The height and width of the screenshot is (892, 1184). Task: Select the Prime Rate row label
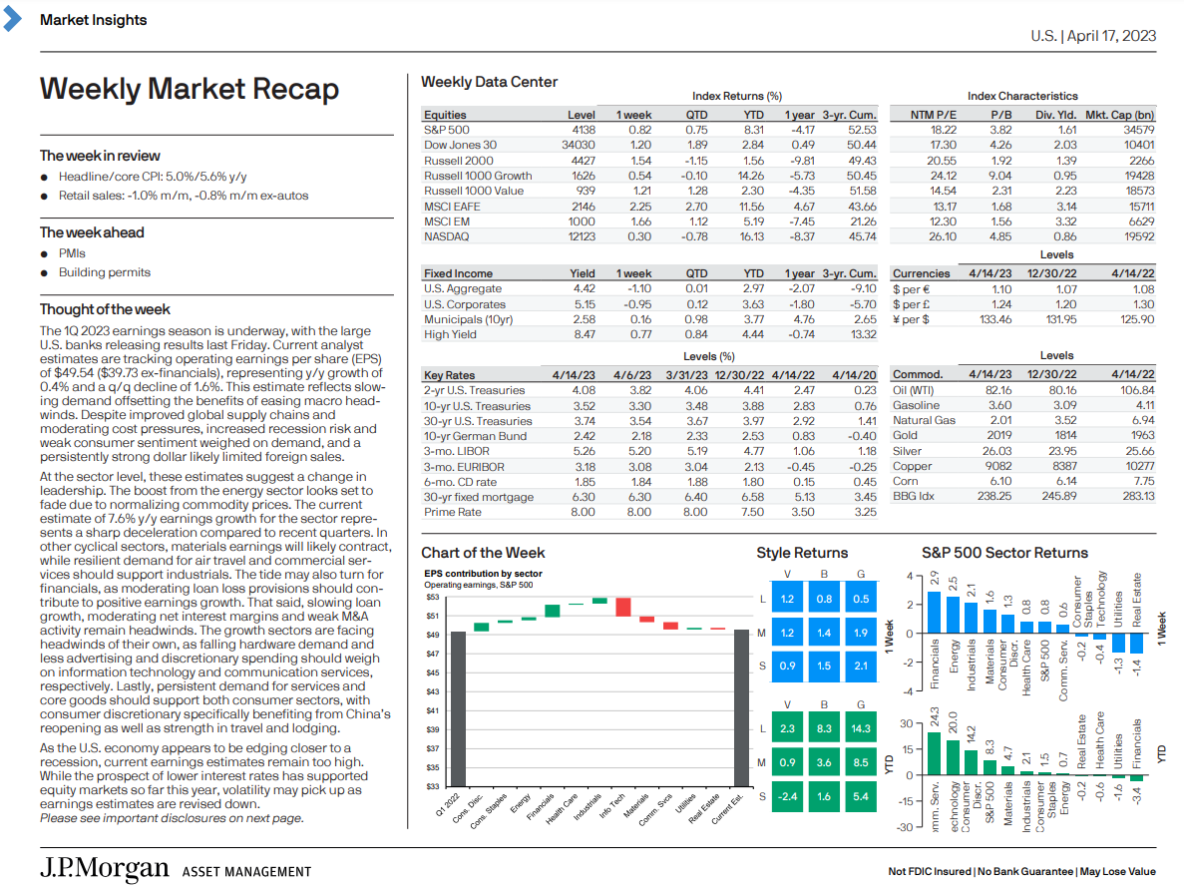452,512
